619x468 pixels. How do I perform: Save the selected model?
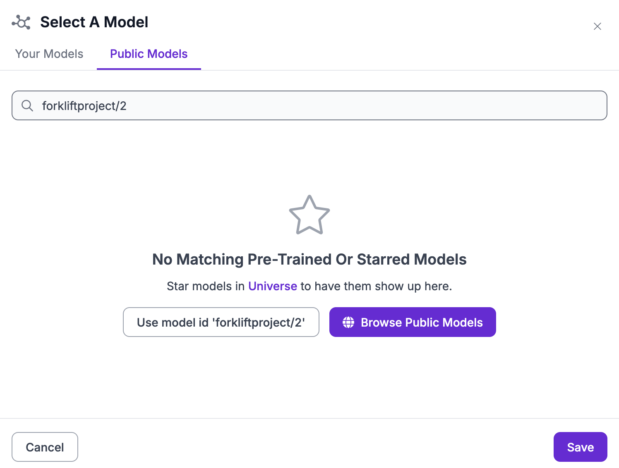[x=580, y=447]
